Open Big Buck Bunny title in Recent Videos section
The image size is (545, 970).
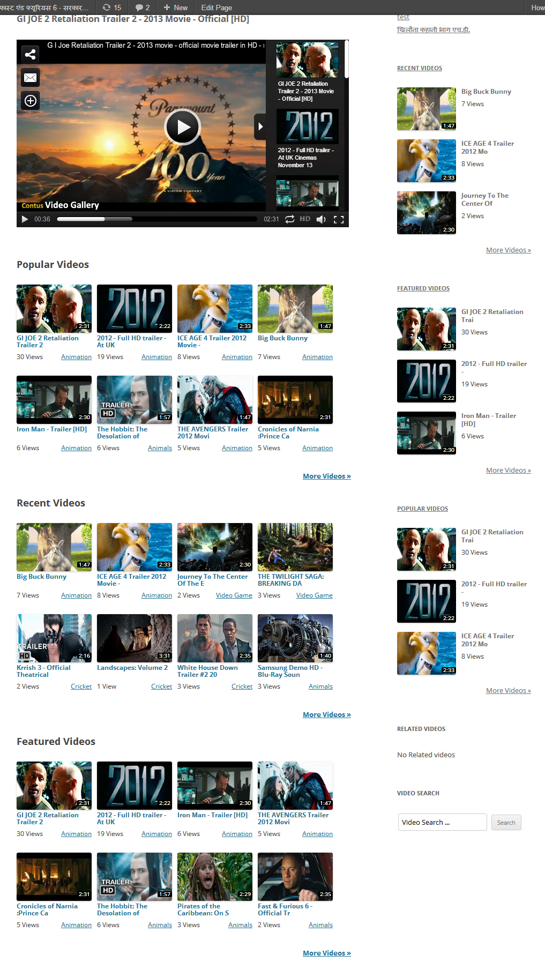[x=42, y=577]
